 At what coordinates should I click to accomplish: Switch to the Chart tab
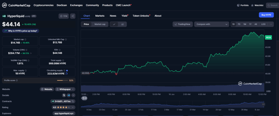(87, 16)
